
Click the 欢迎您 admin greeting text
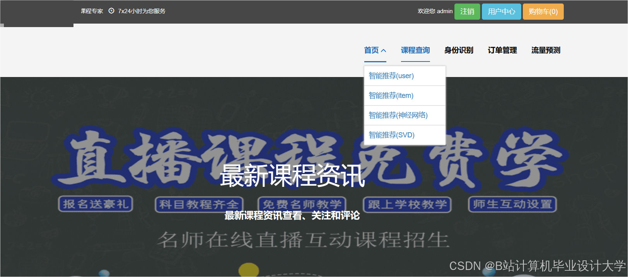pyautogui.click(x=435, y=11)
